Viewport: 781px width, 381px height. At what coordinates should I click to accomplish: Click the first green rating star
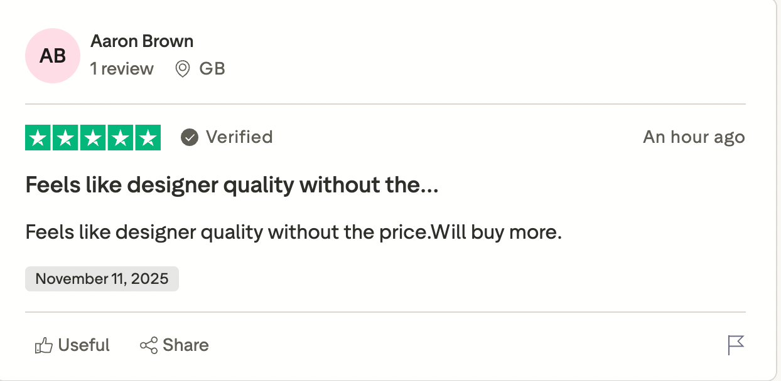(38, 138)
